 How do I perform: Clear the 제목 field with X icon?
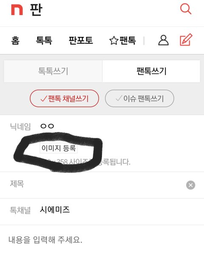(x=190, y=185)
